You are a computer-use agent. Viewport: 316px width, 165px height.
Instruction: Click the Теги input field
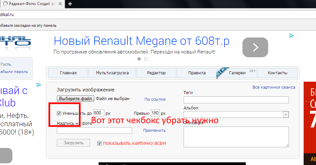click(236, 100)
